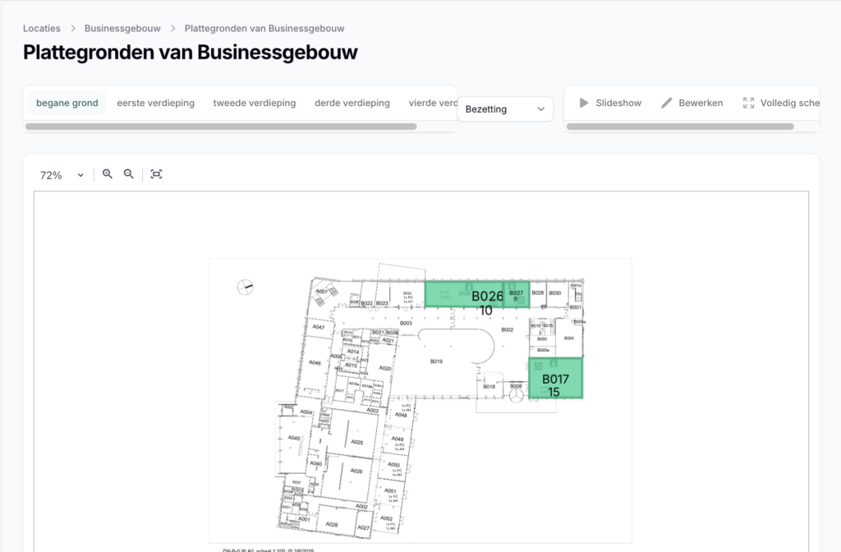Click the Slideshow play icon
This screenshot has height=552, width=841.
click(x=584, y=103)
